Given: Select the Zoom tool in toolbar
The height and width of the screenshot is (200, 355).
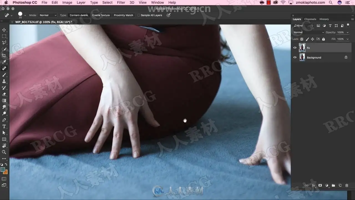Looking at the screenshot, I should pos(4,152).
